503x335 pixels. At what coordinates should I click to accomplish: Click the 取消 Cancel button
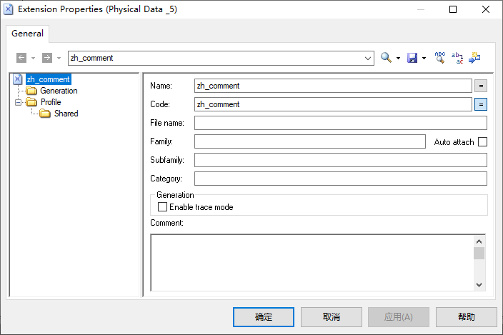point(332,317)
